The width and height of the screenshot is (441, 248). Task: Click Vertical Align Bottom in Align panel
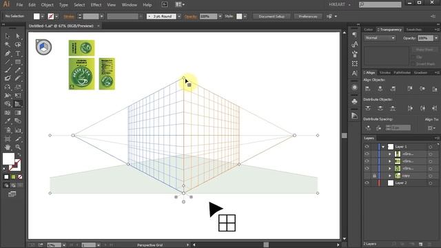[435, 89]
